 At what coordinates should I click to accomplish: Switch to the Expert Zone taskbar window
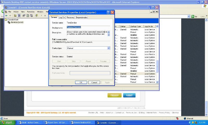(56, 123)
